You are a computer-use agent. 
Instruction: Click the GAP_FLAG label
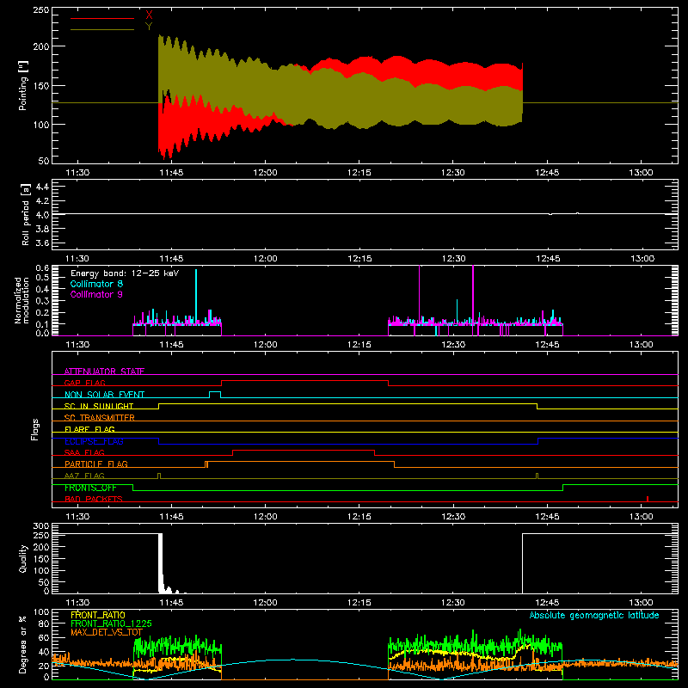tap(84, 383)
